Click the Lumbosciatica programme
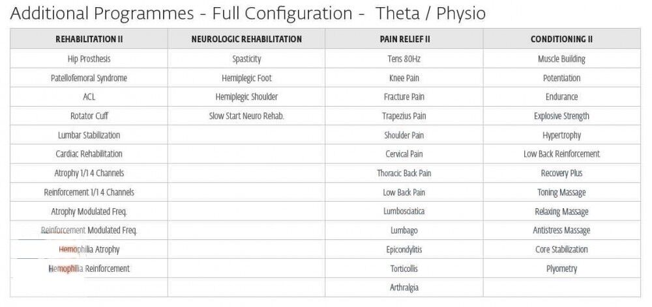 pos(404,211)
